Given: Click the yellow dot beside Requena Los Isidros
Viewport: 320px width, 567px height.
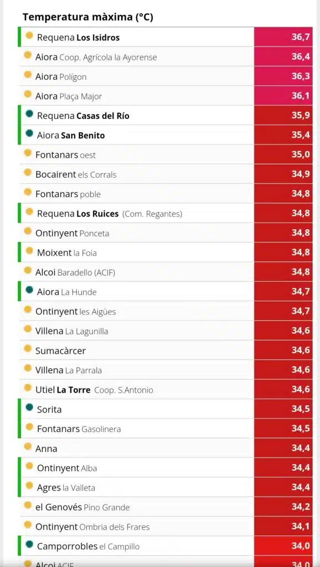Looking at the screenshot, I should [x=29, y=36].
